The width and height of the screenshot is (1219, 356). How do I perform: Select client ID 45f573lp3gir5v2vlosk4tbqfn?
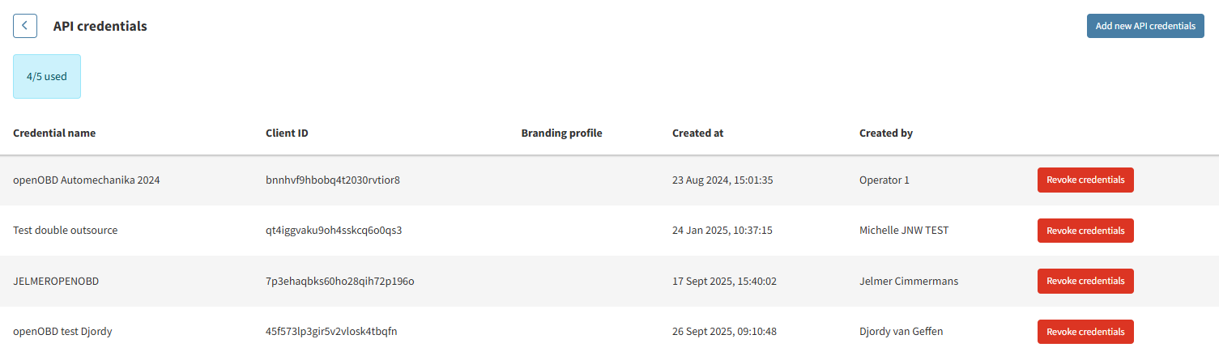331,332
